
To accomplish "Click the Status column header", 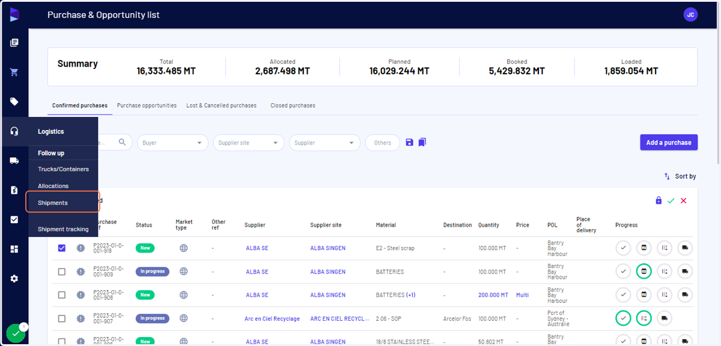I will [144, 225].
